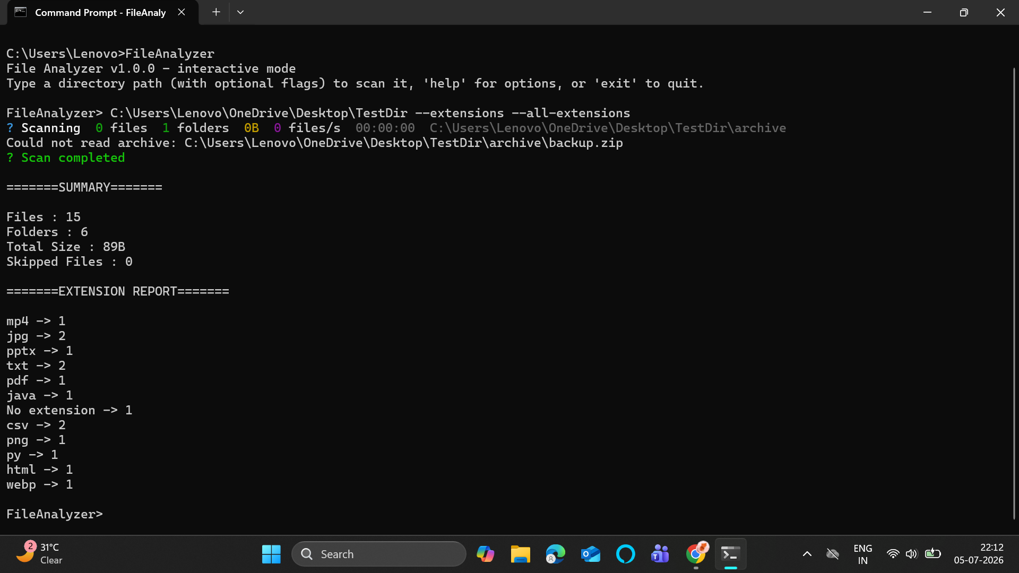This screenshot has height=573, width=1019.
Task: Open a new terminal tab with plus button
Action: [216, 12]
